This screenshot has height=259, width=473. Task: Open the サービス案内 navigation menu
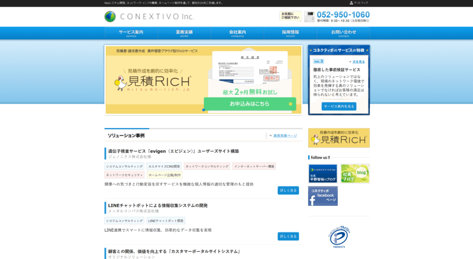point(131,33)
